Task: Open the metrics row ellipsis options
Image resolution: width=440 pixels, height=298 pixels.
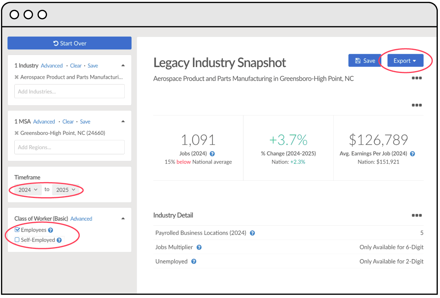Action: [417, 105]
